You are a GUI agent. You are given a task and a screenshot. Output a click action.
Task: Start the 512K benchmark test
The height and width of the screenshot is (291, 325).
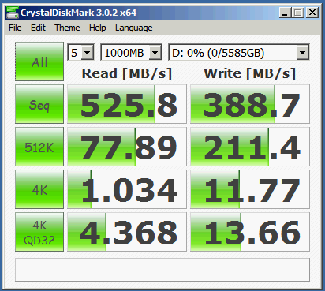tap(39, 147)
